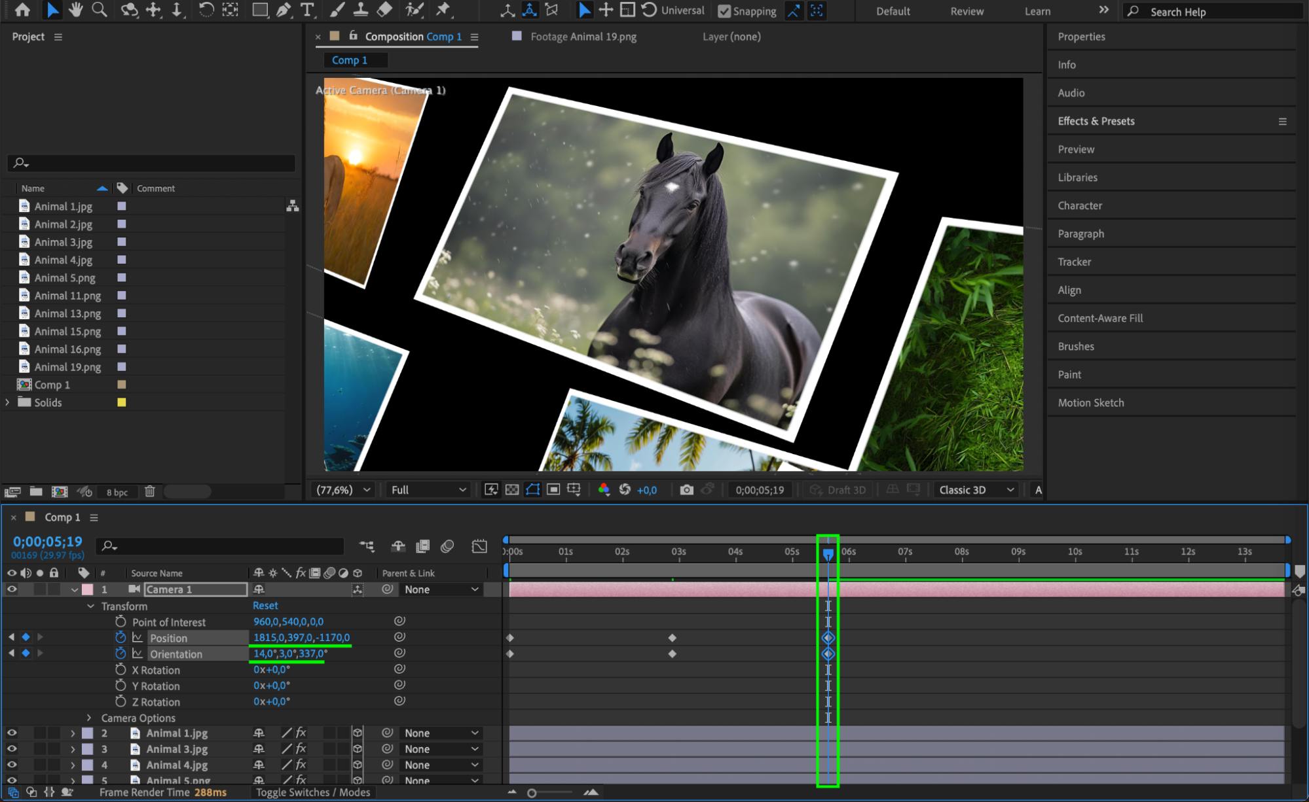Switch to the Review workspace
This screenshot has height=802, width=1309.
(x=967, y=11)
